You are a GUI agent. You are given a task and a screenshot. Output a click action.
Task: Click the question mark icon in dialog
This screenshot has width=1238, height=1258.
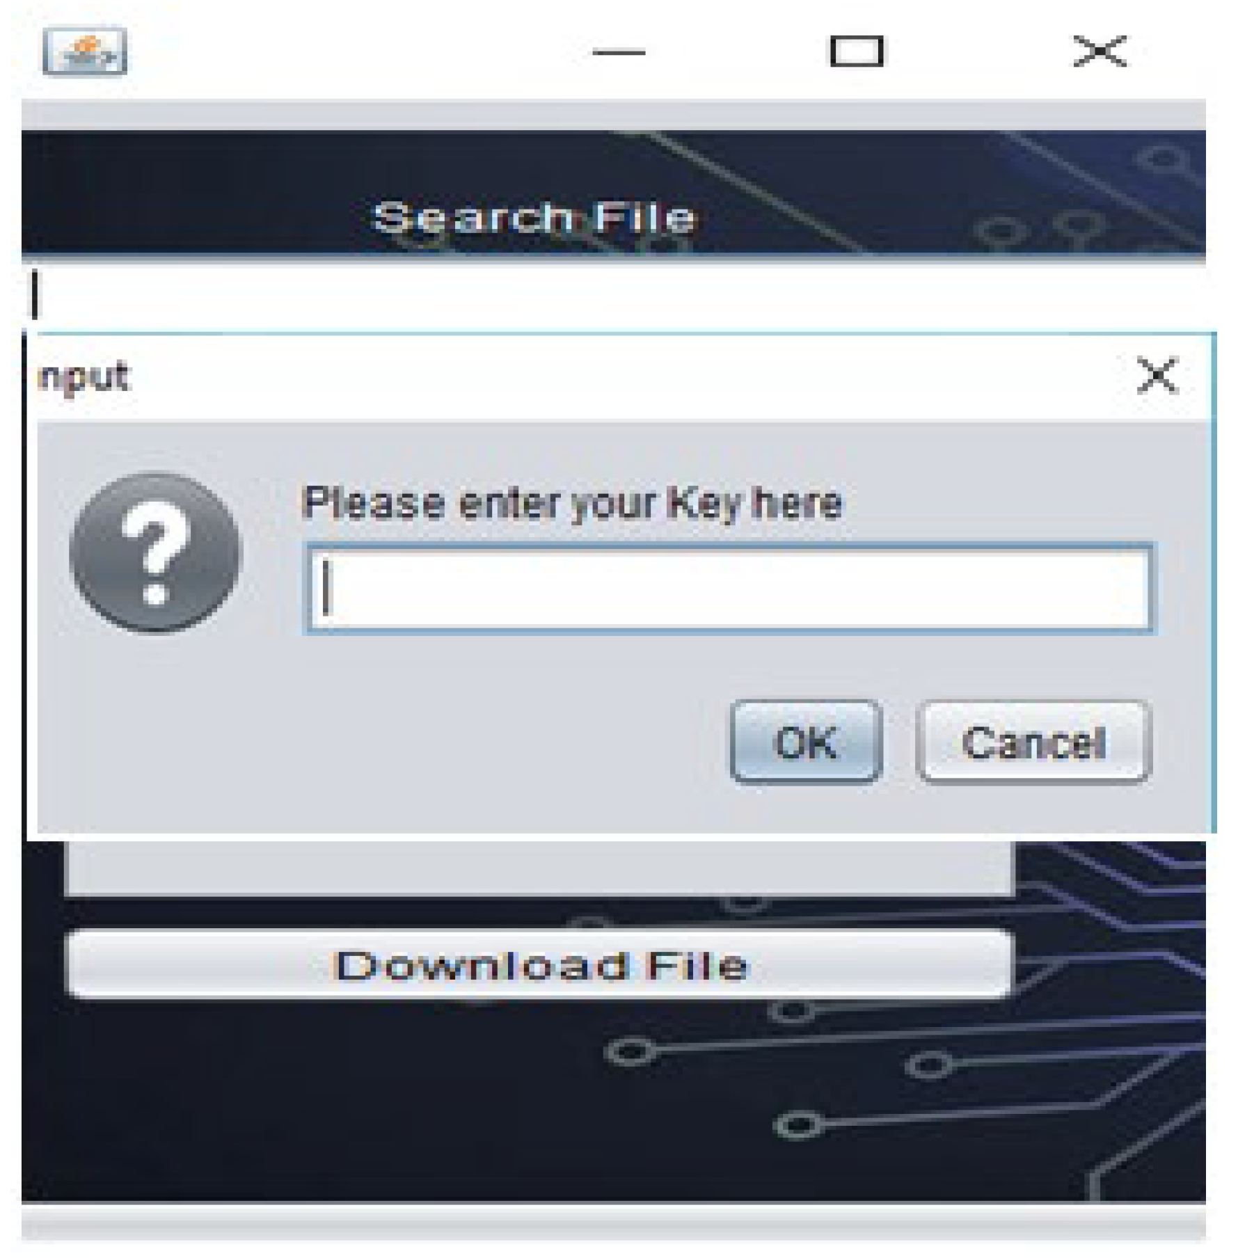click(156, 552)
